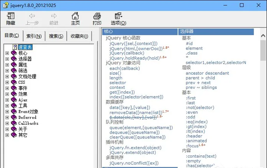Open the queue(element,[queueName]) link

pos(141,128)
